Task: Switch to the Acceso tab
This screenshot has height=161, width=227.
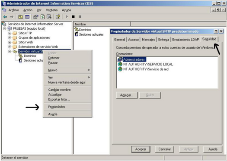Action: point(133,40)
